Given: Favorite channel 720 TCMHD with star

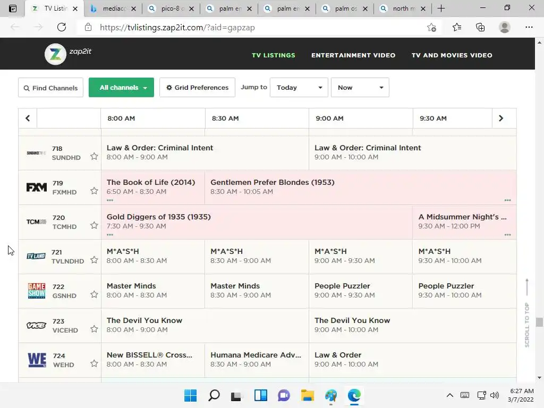Looking at the screenshot, I should [94, 225].
